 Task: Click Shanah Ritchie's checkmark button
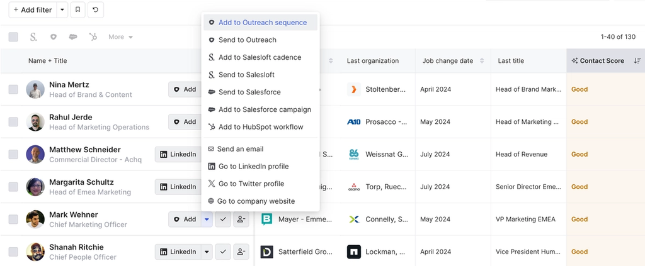coord(223,252)
